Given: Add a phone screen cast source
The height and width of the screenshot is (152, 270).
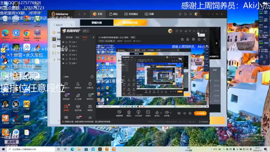Looking at the screenshot, I should coord(138,113).
